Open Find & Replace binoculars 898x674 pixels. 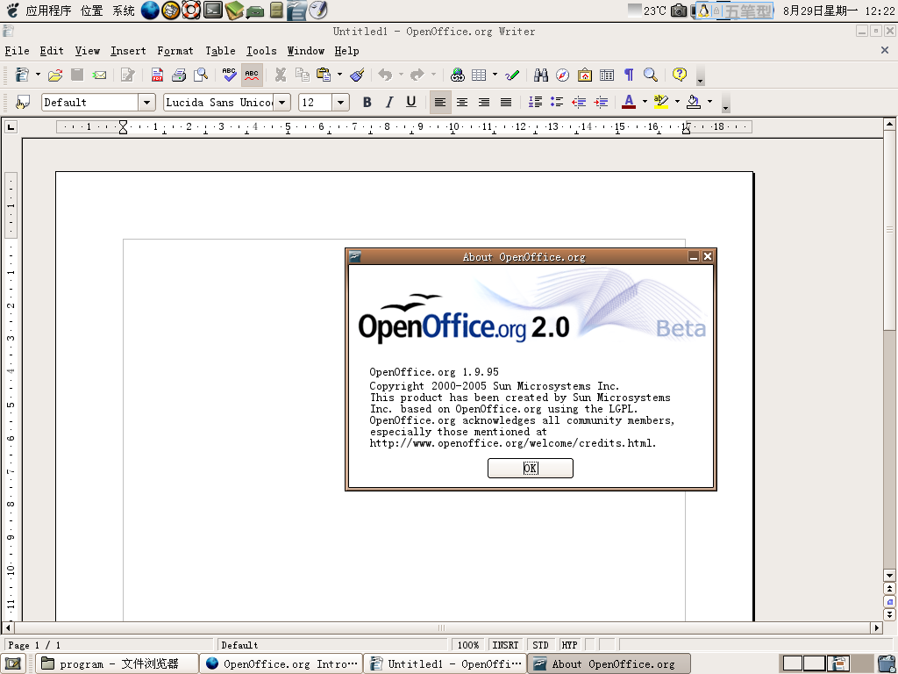(x=540, y=75)
